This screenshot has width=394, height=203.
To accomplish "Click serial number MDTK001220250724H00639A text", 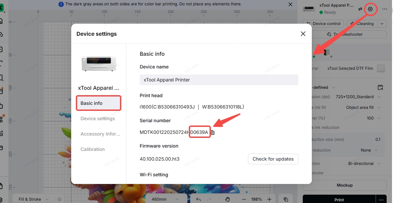I will 174,132.
